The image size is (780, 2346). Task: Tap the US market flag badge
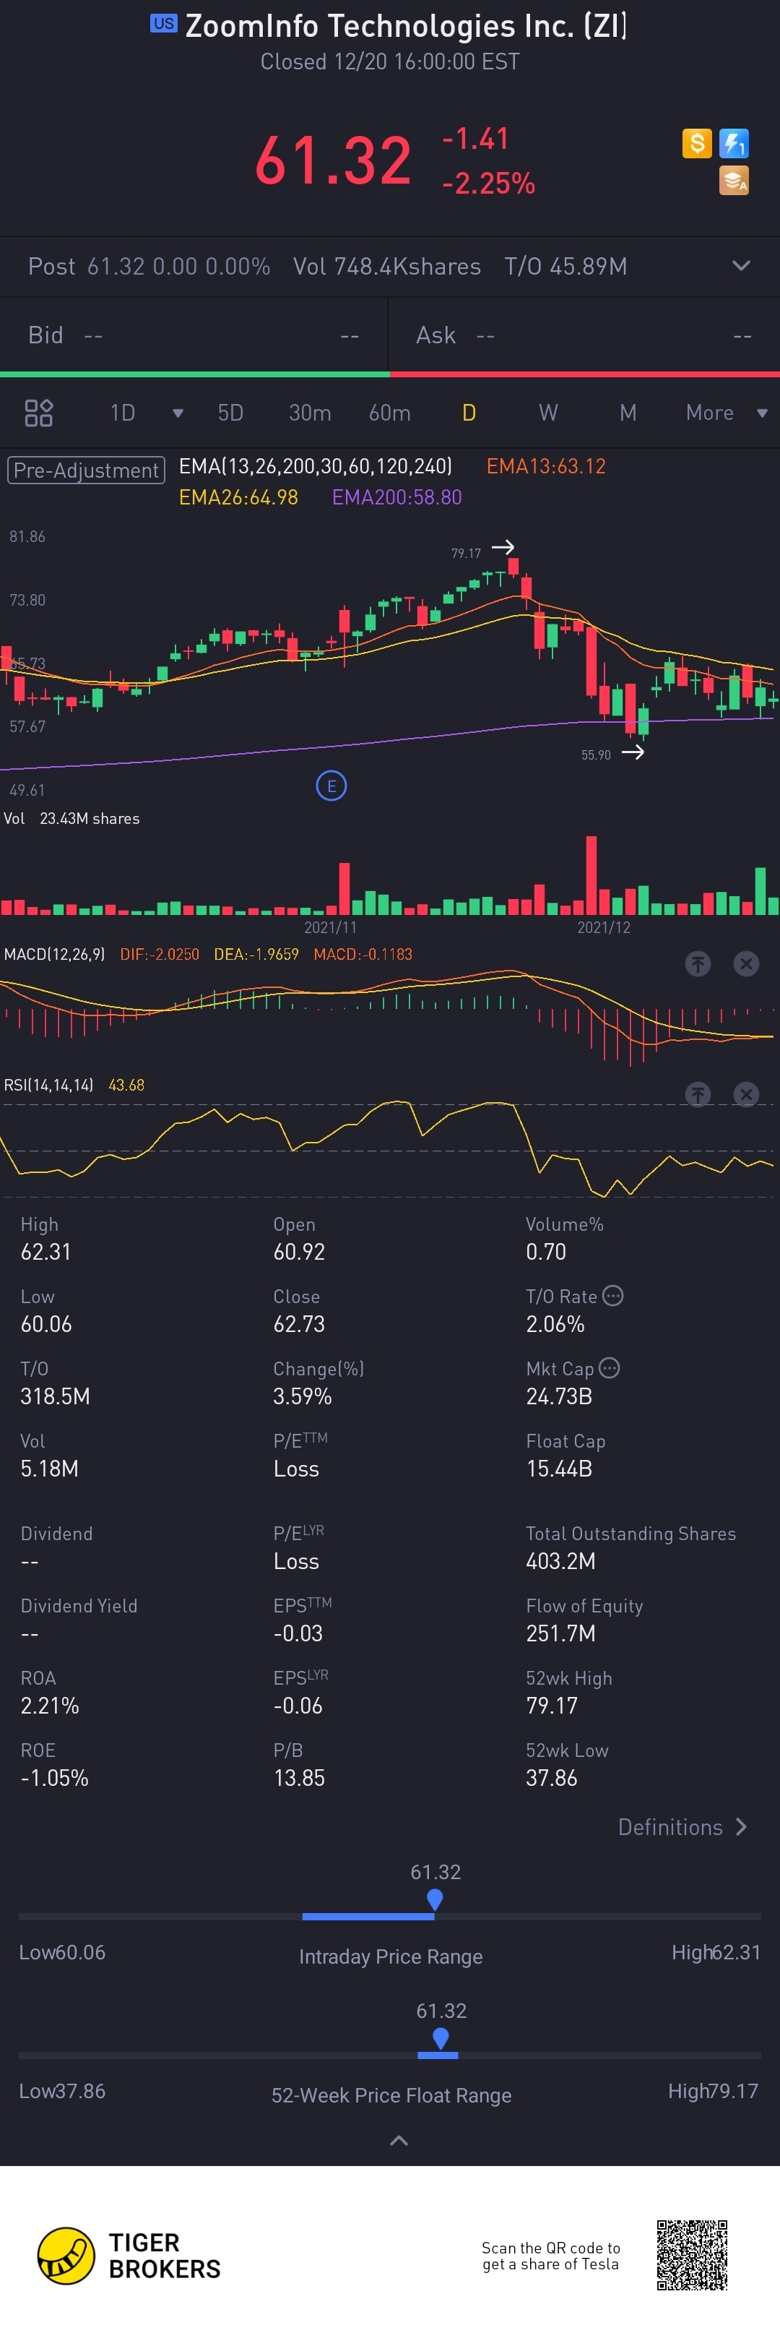click(164, 24)
